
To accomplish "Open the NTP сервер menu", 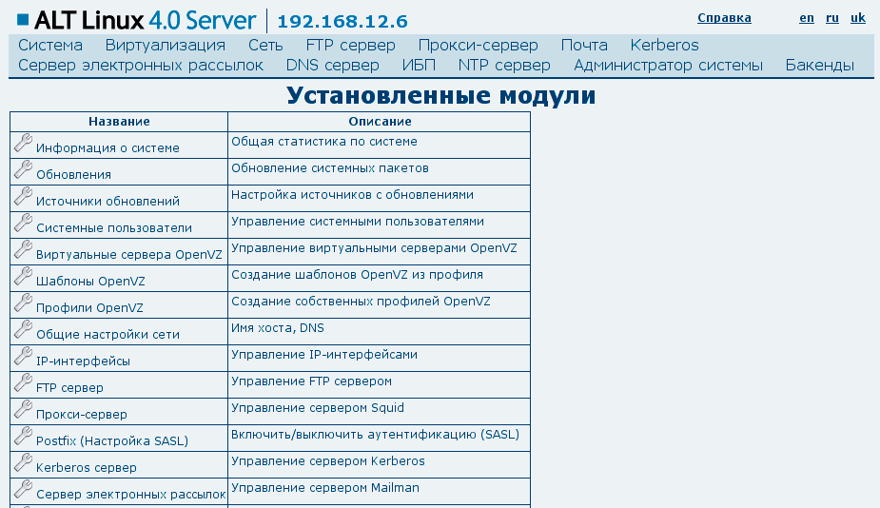I will click(504, 65).
